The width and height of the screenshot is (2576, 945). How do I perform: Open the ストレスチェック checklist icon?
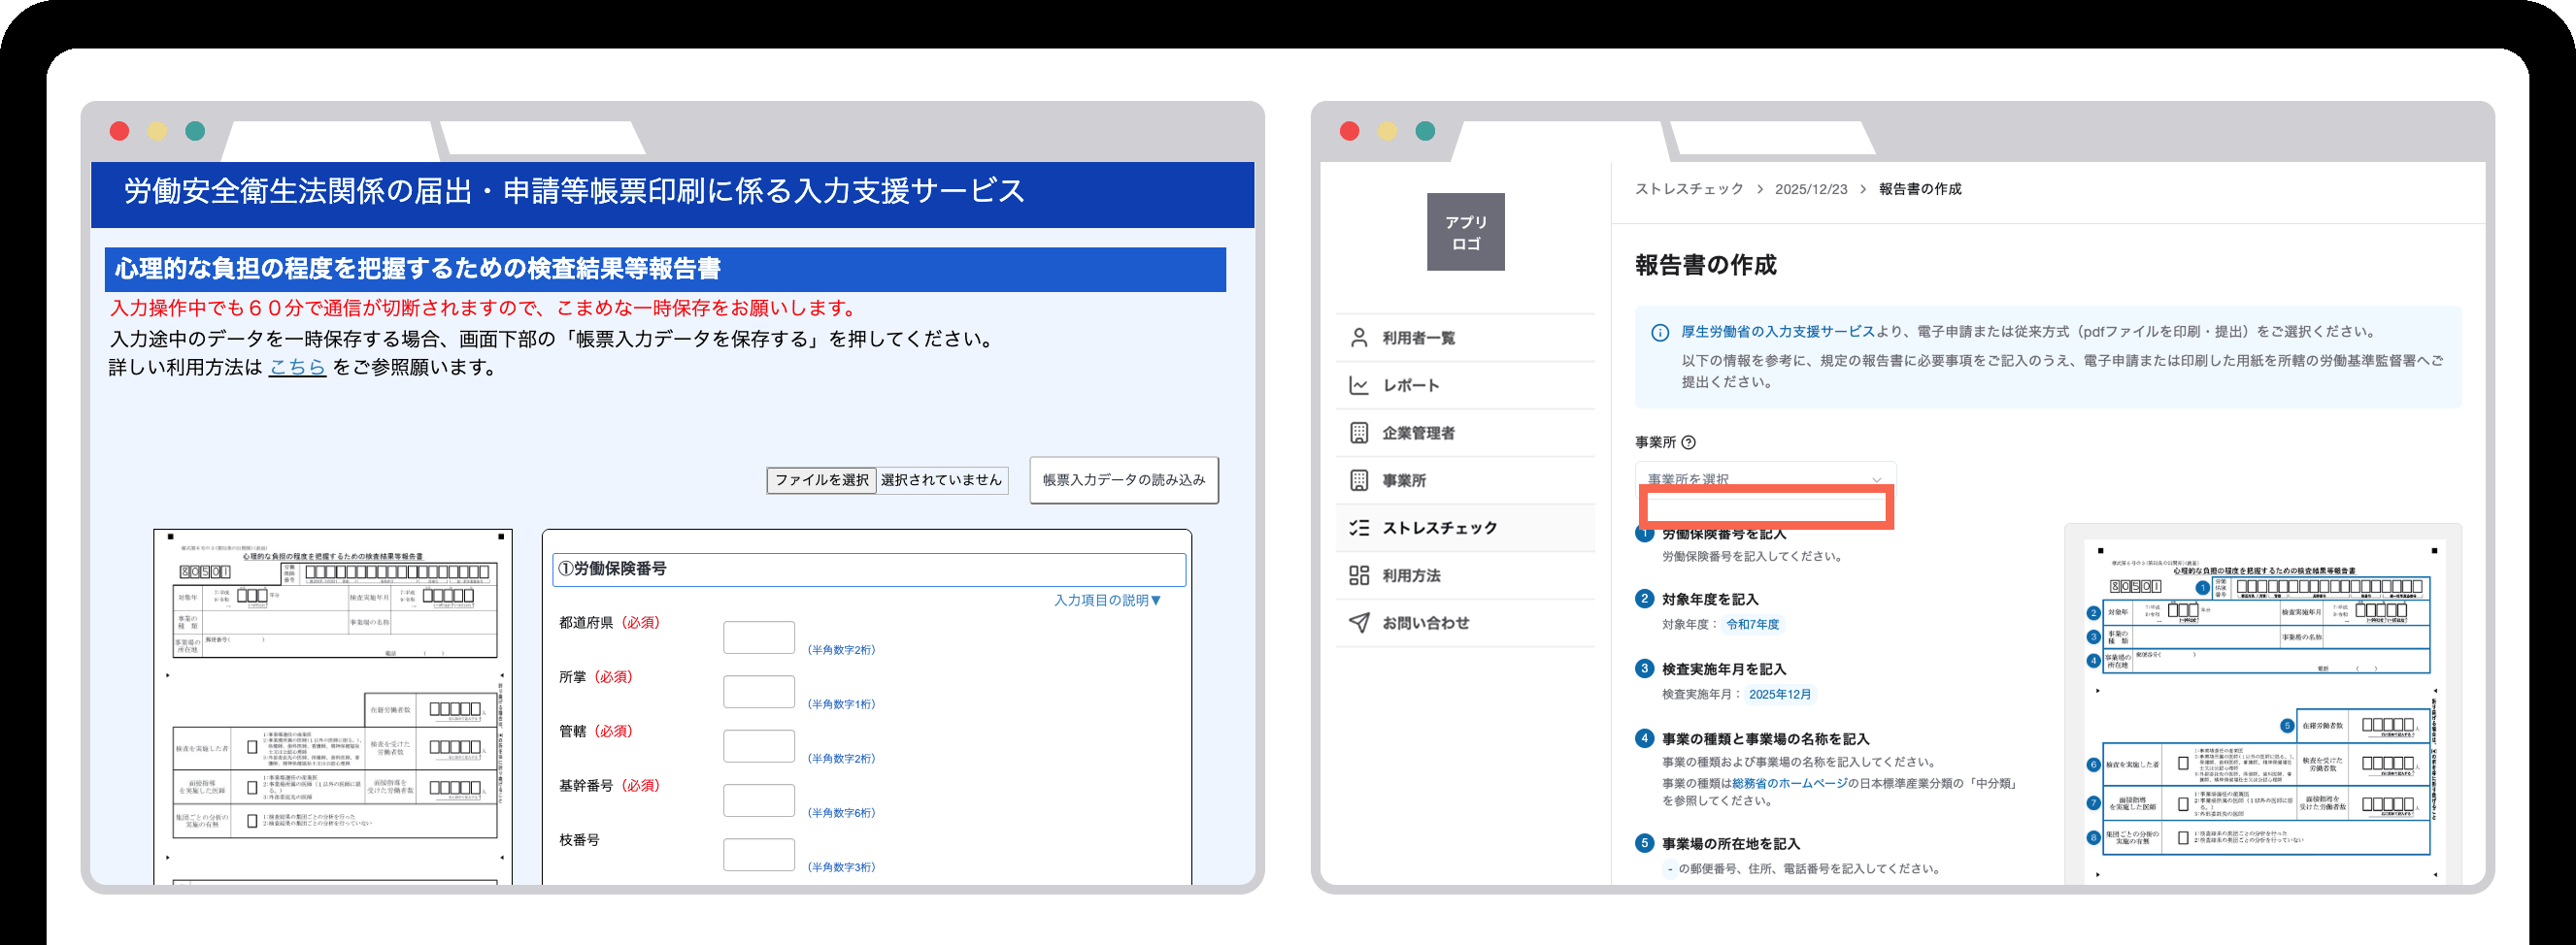coord(1358,528)
